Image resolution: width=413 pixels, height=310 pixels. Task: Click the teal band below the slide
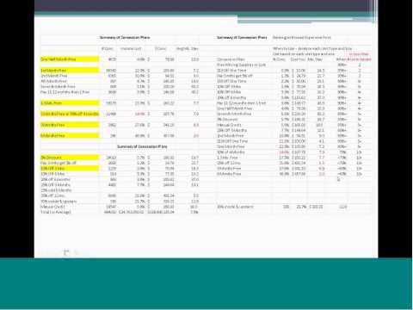tap(206, 283)
